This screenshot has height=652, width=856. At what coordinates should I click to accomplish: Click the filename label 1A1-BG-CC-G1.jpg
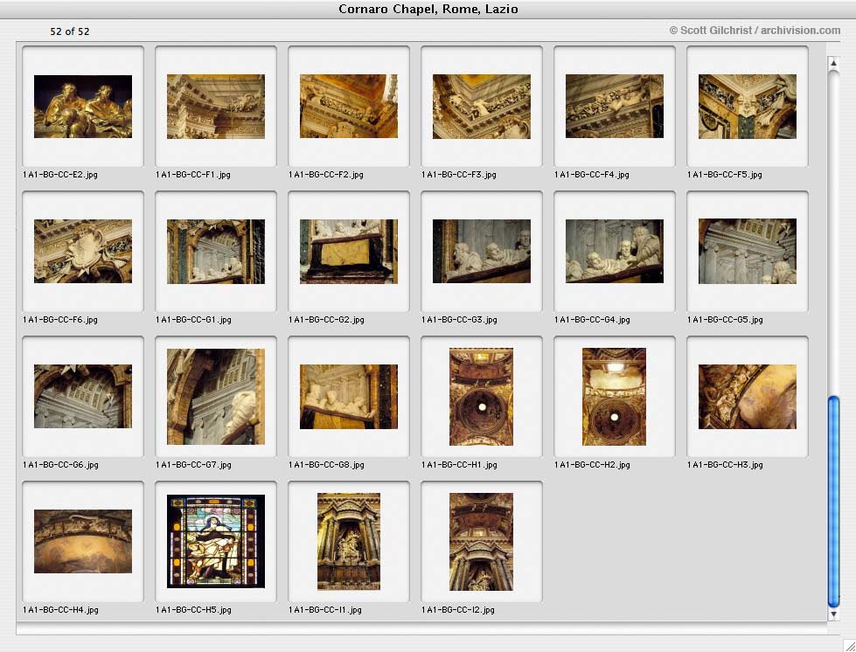[x=193, y=320]
